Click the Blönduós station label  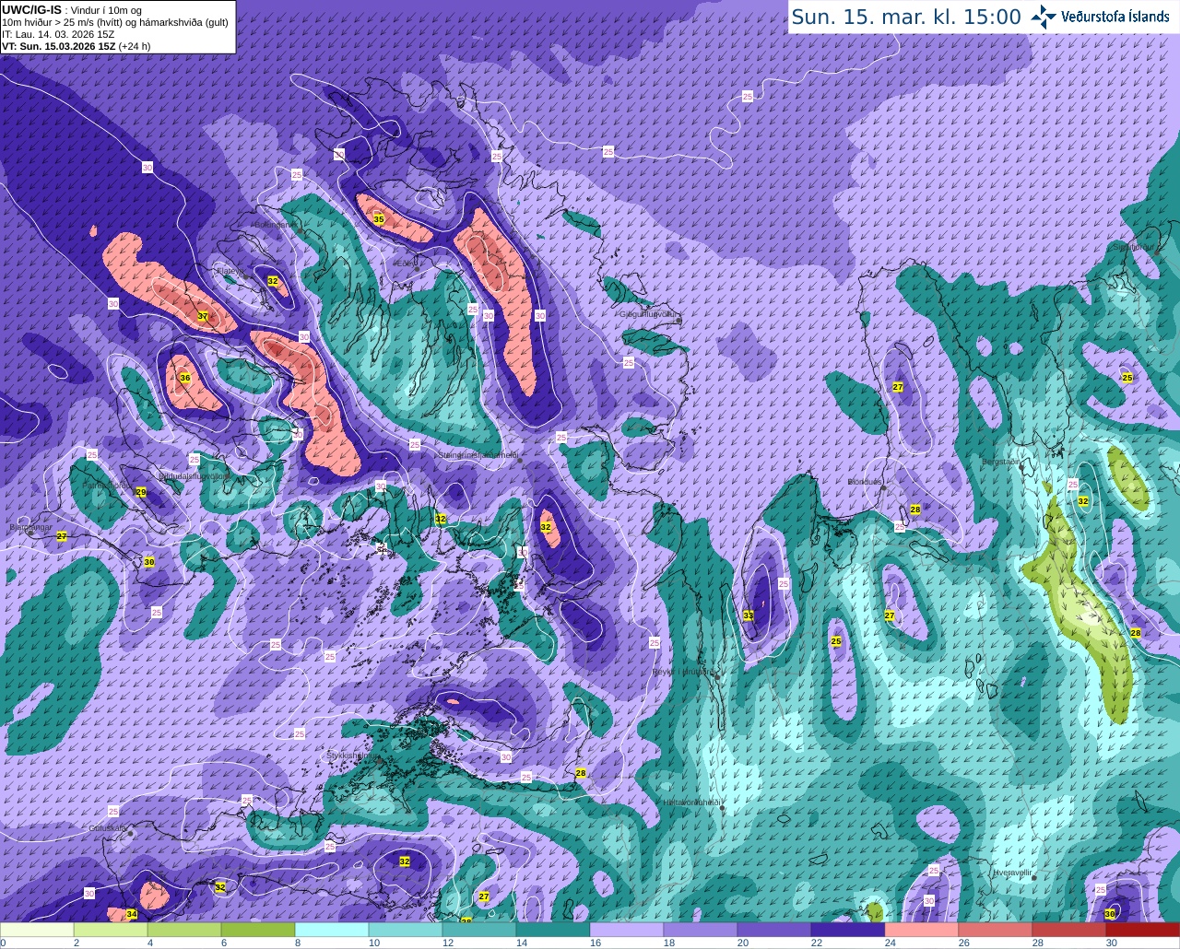point(865,482)
